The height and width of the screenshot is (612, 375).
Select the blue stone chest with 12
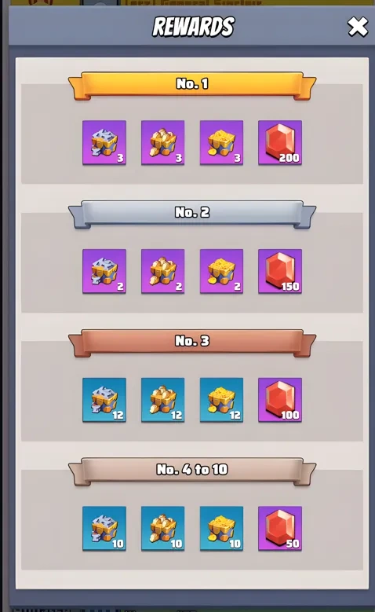tap(163, 400)
